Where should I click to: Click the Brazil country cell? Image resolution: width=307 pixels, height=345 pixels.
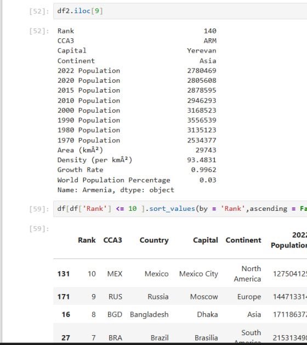[160, 338]
